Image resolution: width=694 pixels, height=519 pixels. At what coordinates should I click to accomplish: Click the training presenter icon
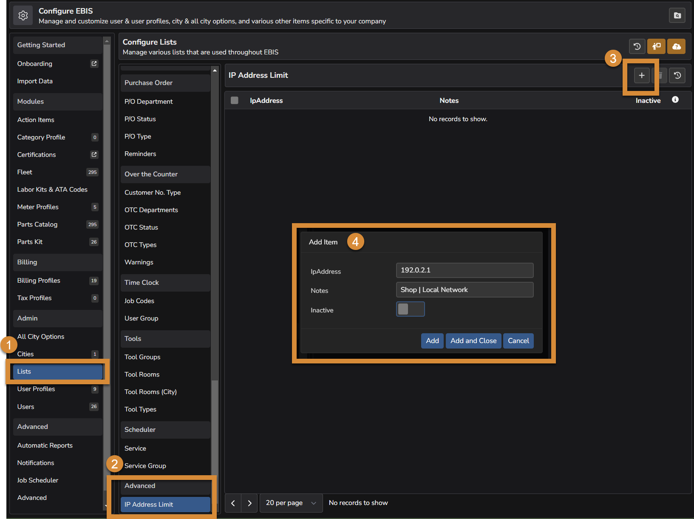(x=656, y=46)
